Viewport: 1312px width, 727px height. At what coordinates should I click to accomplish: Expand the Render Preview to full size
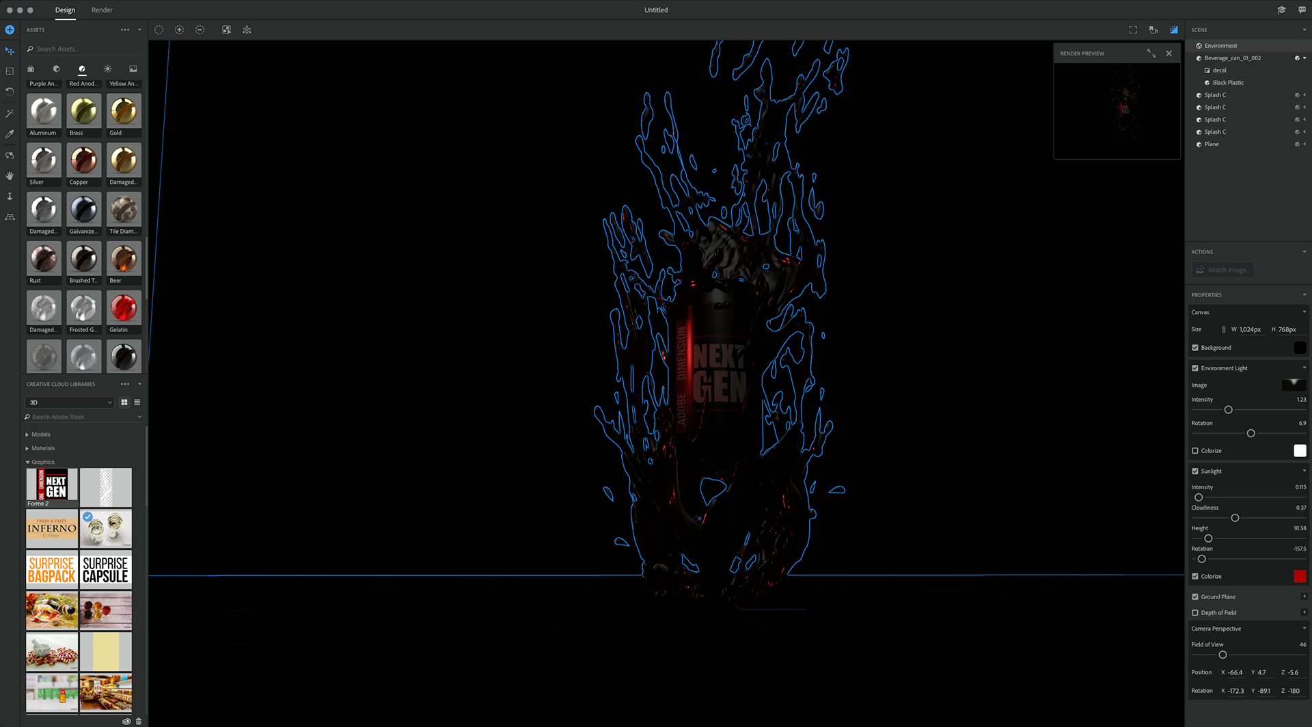point(1151,53)
